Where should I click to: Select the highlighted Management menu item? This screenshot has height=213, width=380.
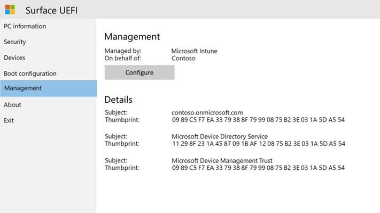click(48, 88)
